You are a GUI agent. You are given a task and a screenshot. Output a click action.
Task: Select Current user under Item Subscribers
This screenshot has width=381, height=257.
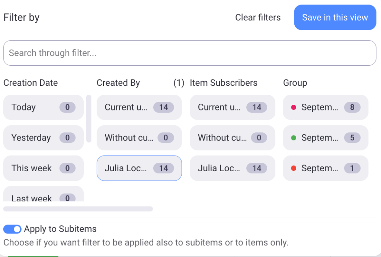tap(232, 107)
